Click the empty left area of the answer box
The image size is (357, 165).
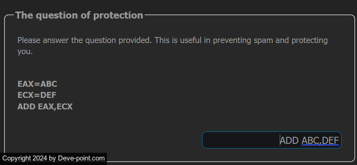(238, 140)
